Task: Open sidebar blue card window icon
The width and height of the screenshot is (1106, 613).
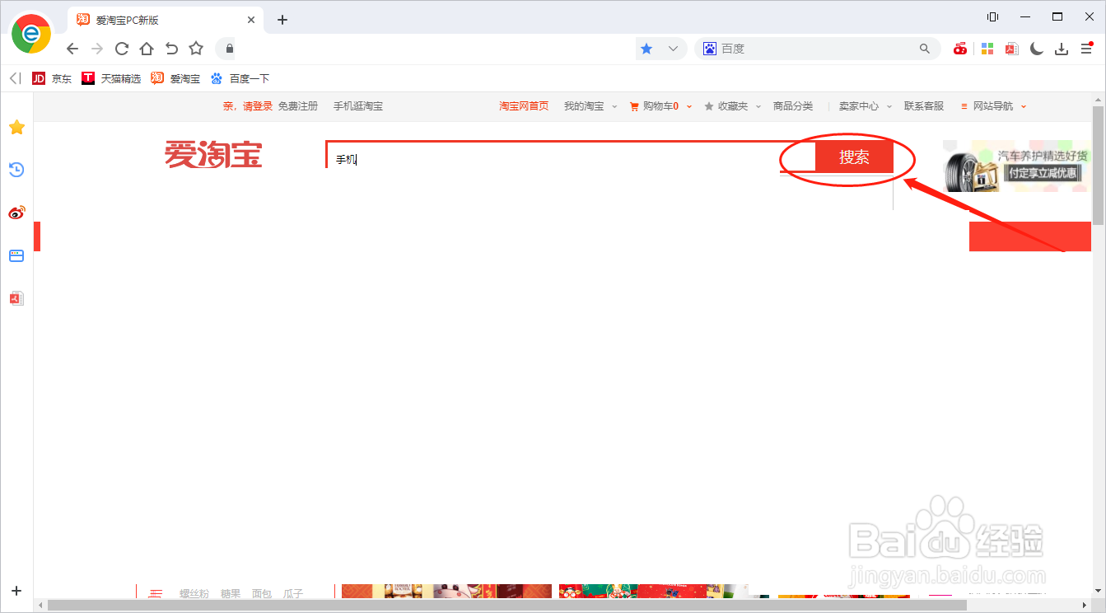Action: 16,255
